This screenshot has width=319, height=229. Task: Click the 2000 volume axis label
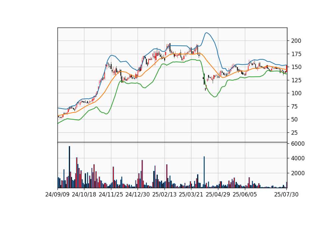[x=298, y=173]
